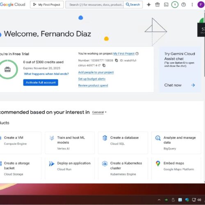
Task: Click Review product spend link
Action: coord(93,85)
